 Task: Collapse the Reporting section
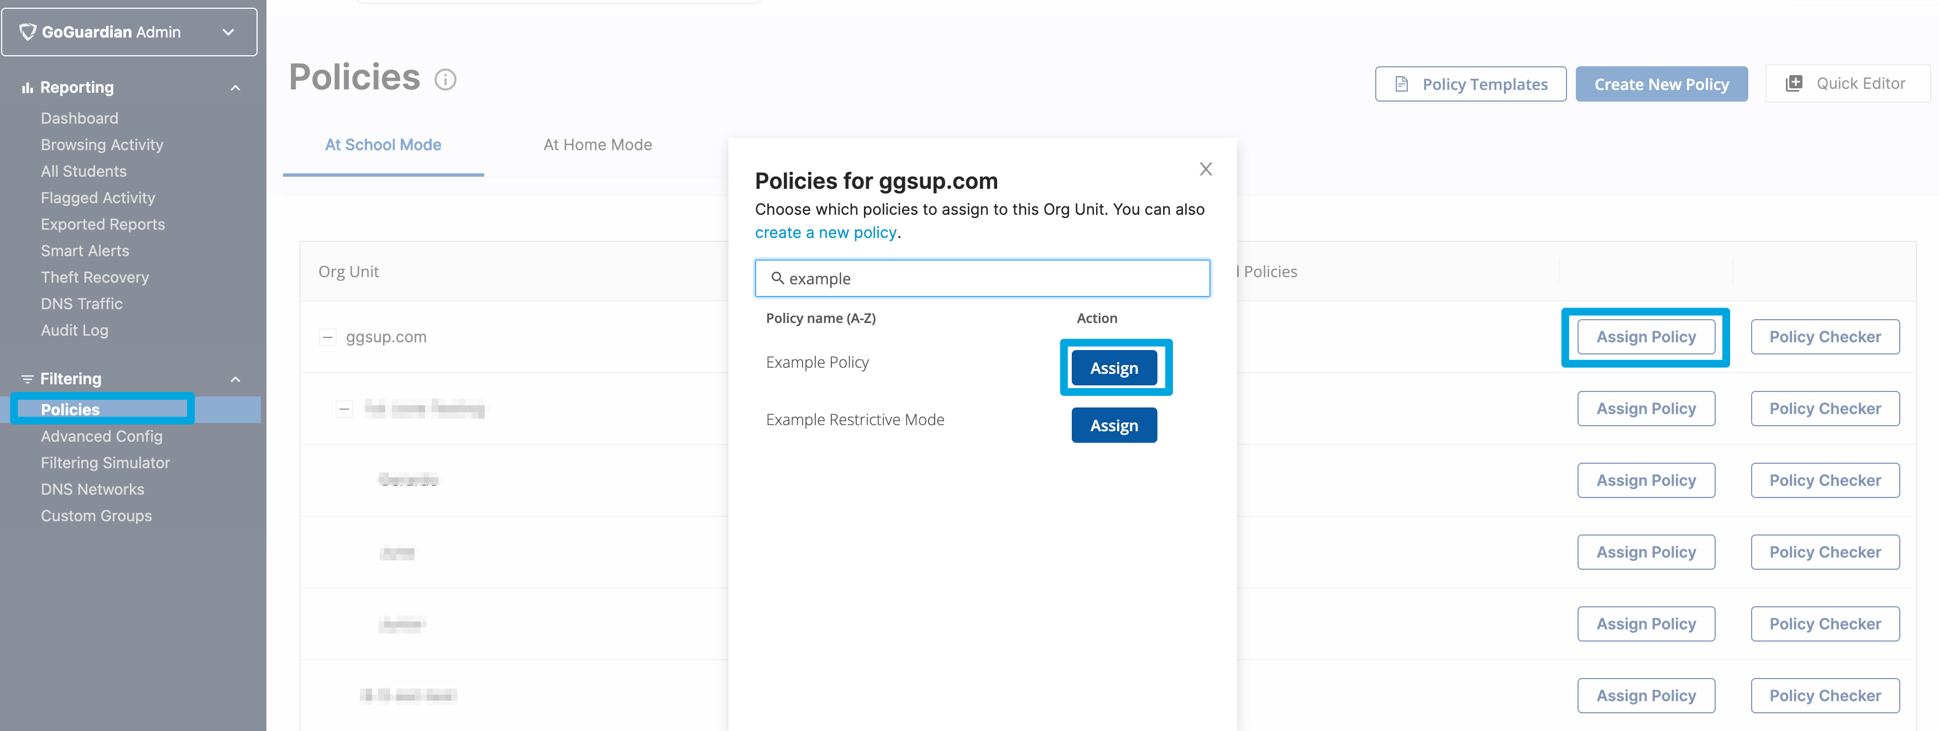pyautogui.click(x=235, y=87)
